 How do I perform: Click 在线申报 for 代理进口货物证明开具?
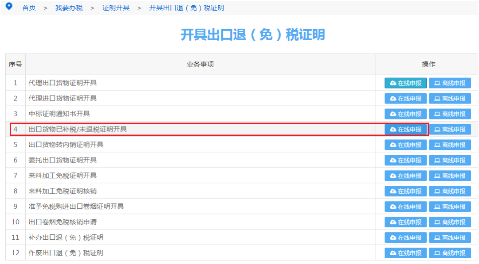tap(406, 99)
